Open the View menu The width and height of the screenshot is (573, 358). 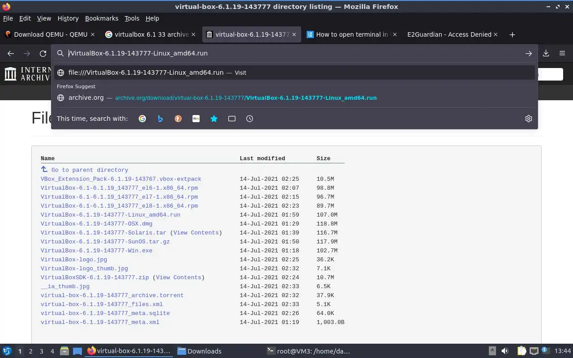(44, 18)
